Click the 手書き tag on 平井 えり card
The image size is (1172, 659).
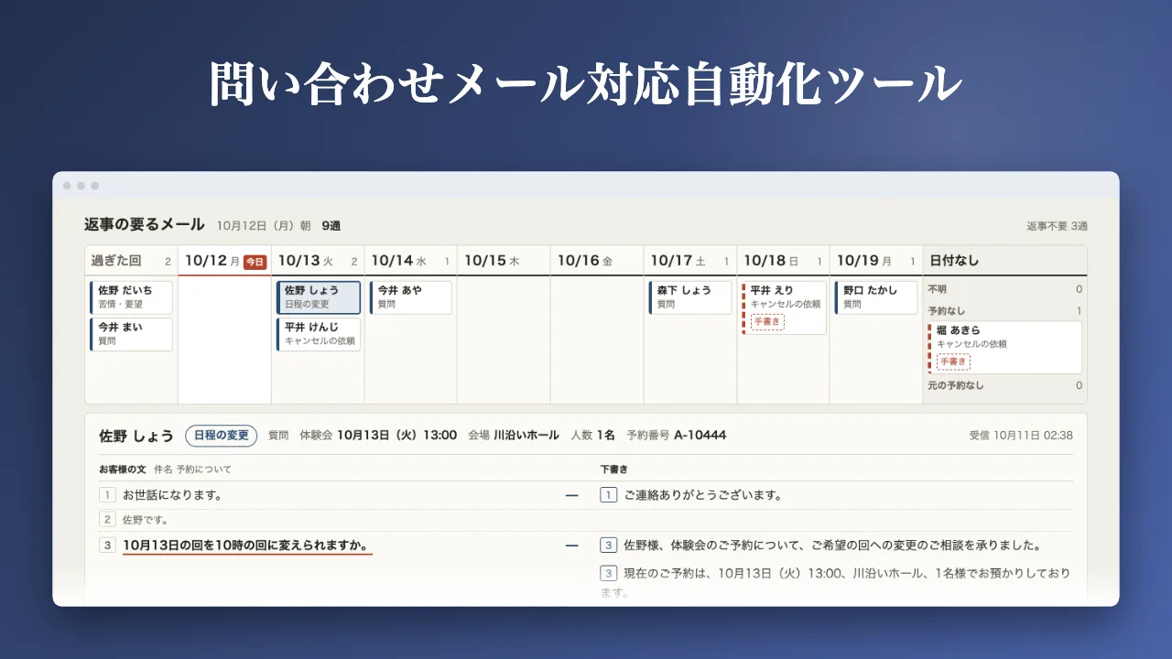(767, 321)
